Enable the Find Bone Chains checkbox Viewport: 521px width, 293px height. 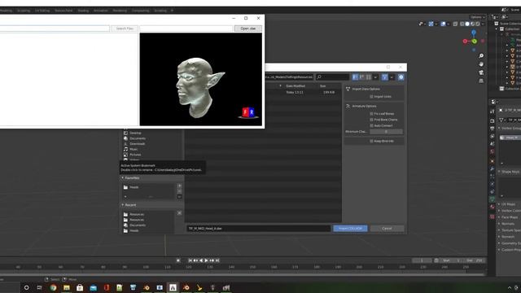371,120
